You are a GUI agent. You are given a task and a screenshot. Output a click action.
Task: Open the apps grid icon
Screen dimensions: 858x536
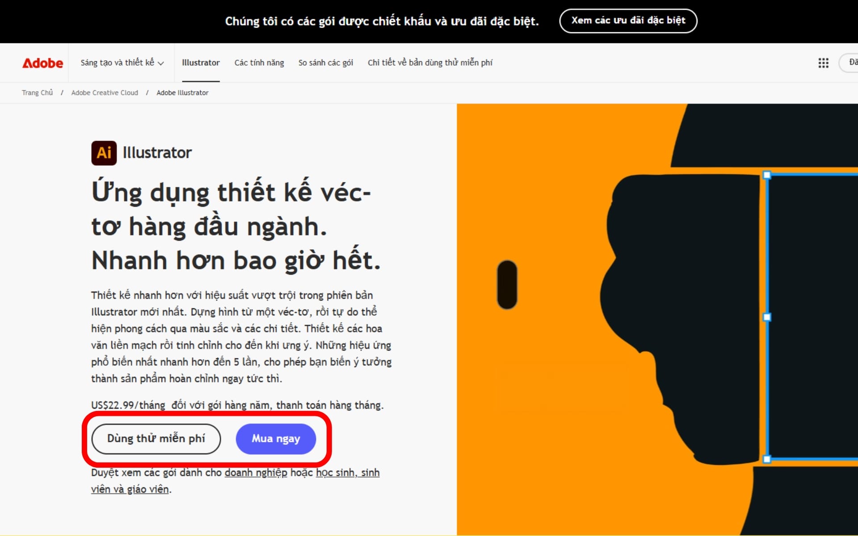[823, 63]
